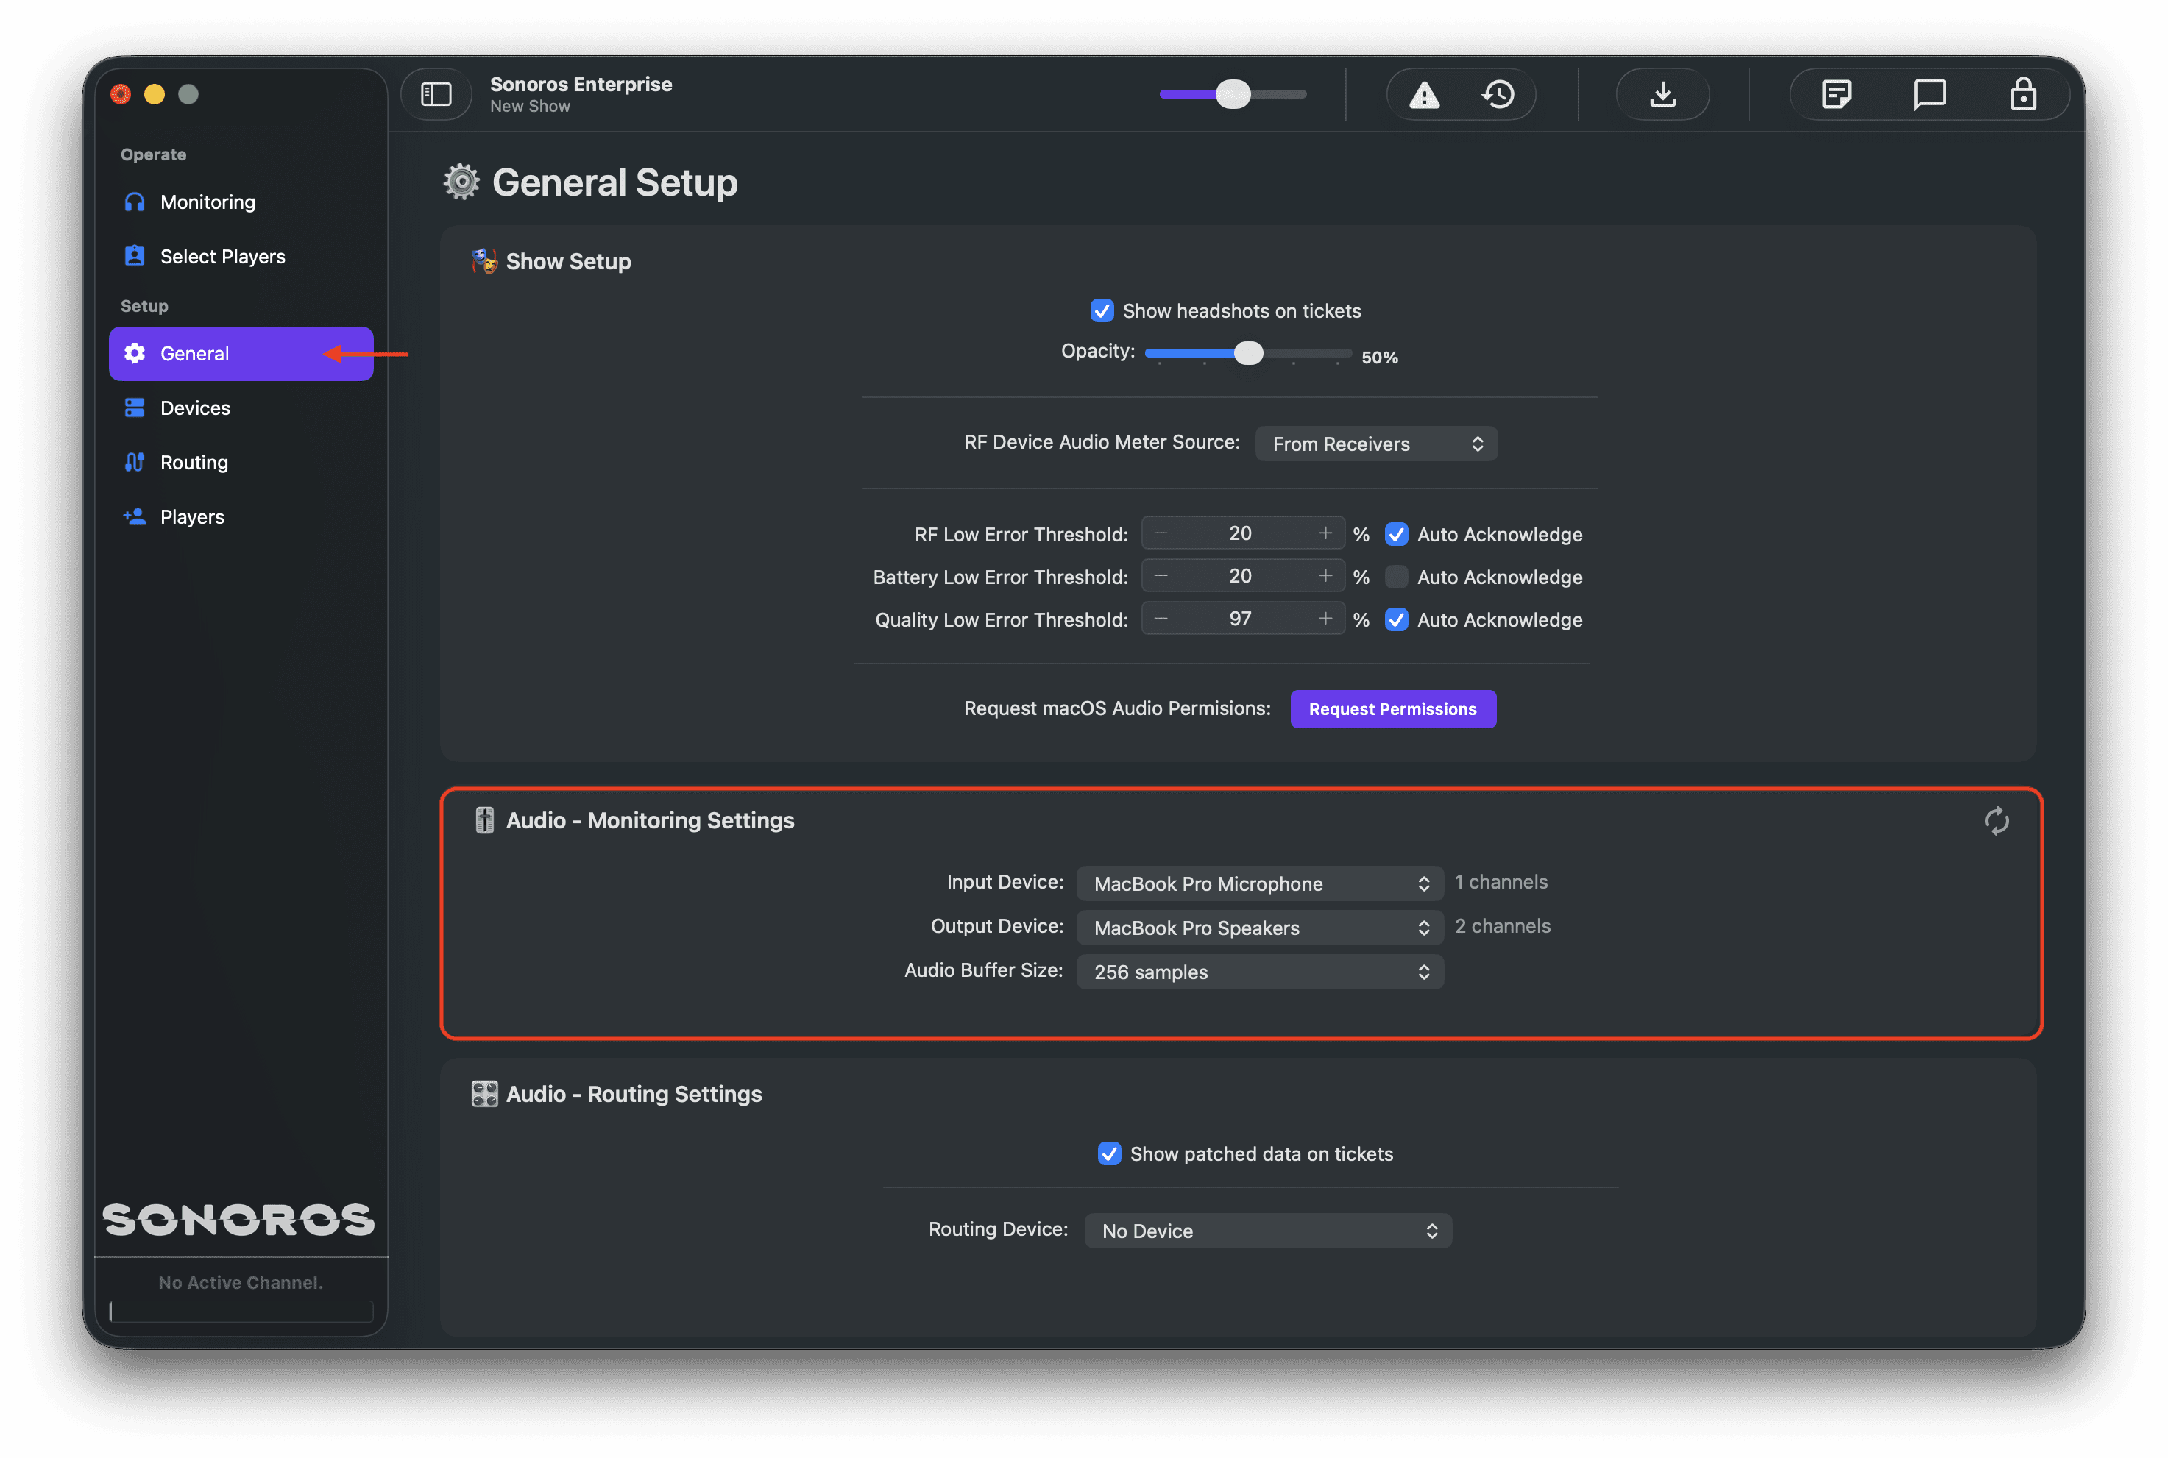
Task: Increase RF Low Error Threshold value
Action: pyautogui.click(x=1325, y=534)
